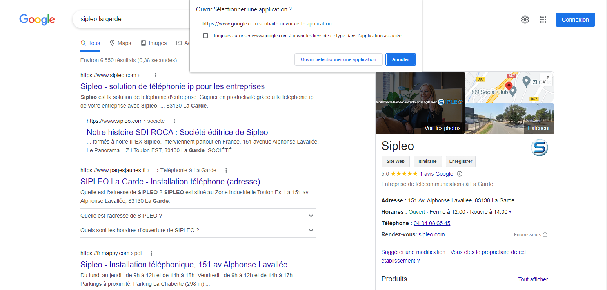607x290 pixels.
Task: Click Entreprise de télécommunications à La Garde text
Action: [437, 184]
